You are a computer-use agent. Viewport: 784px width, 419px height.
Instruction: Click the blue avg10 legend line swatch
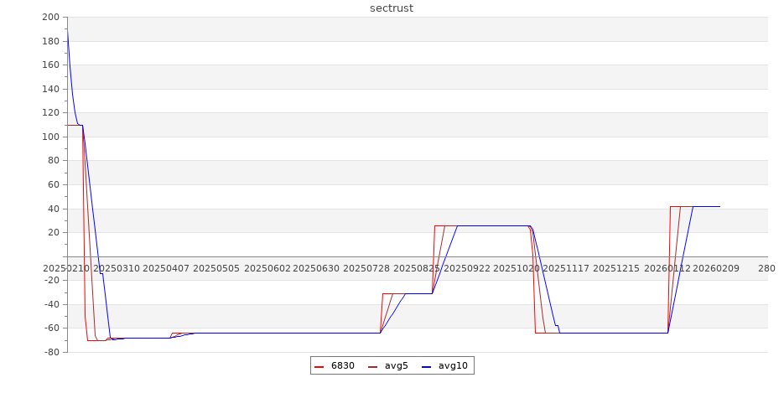click(427, 367)
